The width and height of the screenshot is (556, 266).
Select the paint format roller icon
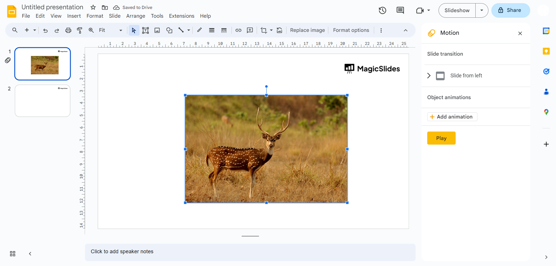tap(79, 30)
